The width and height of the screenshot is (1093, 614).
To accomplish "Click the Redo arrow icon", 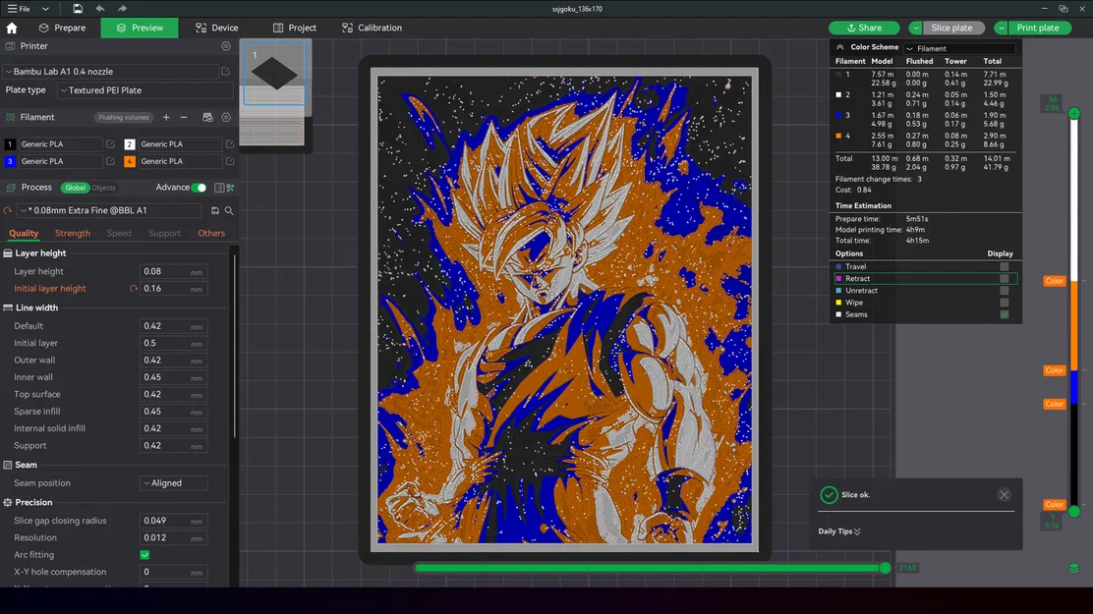I will (122, 9).
